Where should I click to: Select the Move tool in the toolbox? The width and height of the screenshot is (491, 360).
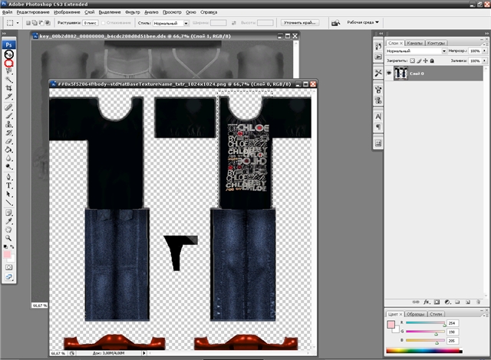pyautogui.click(x=9, y=56)
